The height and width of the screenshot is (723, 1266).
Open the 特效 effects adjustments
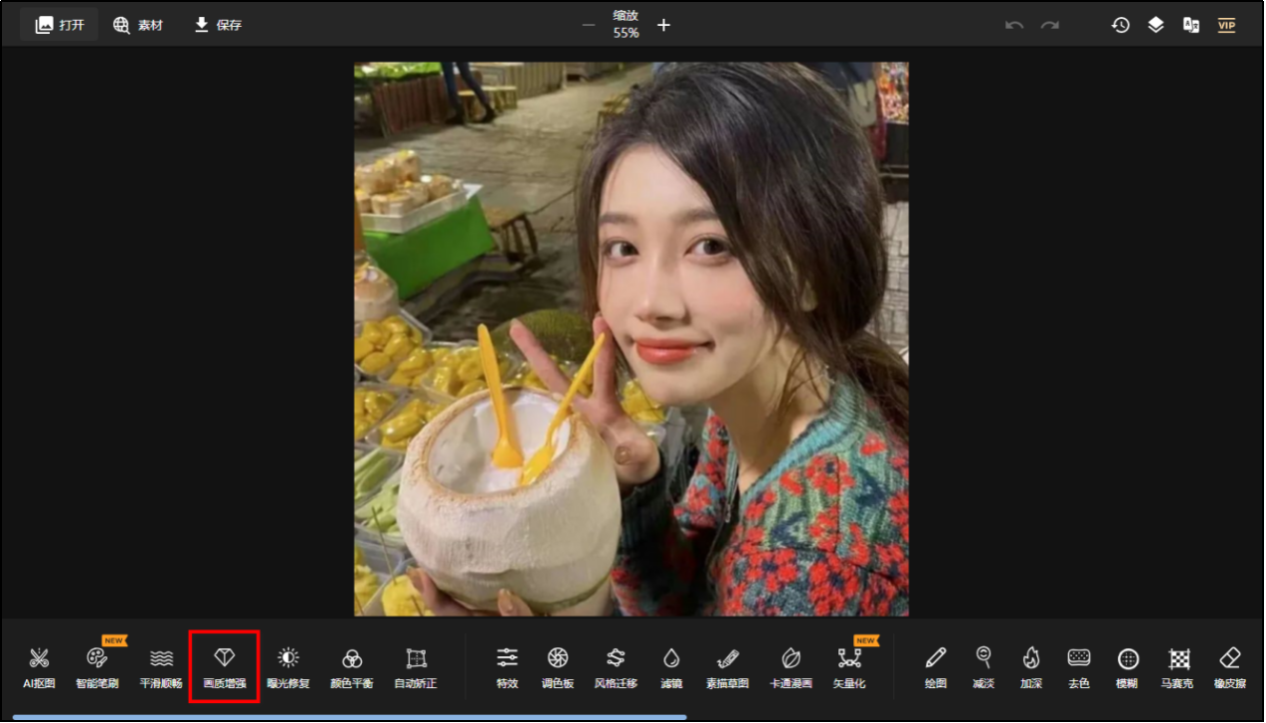[508, 666]
